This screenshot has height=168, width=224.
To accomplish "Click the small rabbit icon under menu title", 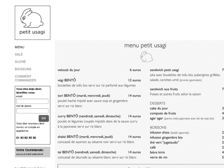I will coord(146,57).
